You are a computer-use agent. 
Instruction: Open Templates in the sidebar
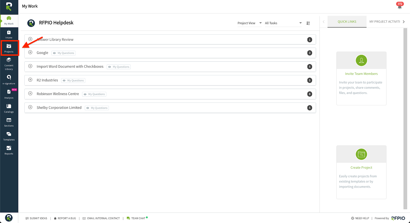(9, 136)
